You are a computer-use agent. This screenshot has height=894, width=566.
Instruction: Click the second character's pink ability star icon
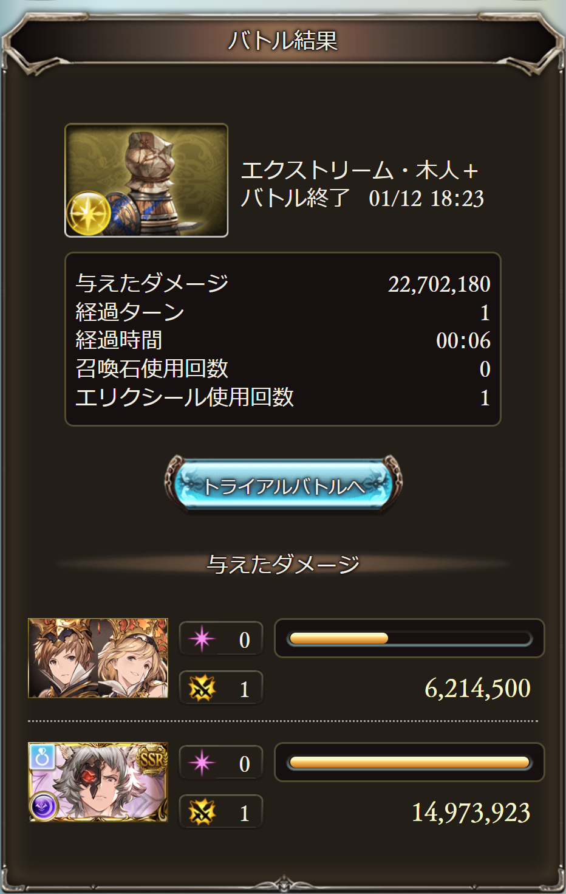(202, 763)
